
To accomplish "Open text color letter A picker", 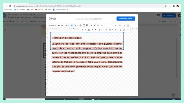I will pyautogui.click(x=92, y=29).
